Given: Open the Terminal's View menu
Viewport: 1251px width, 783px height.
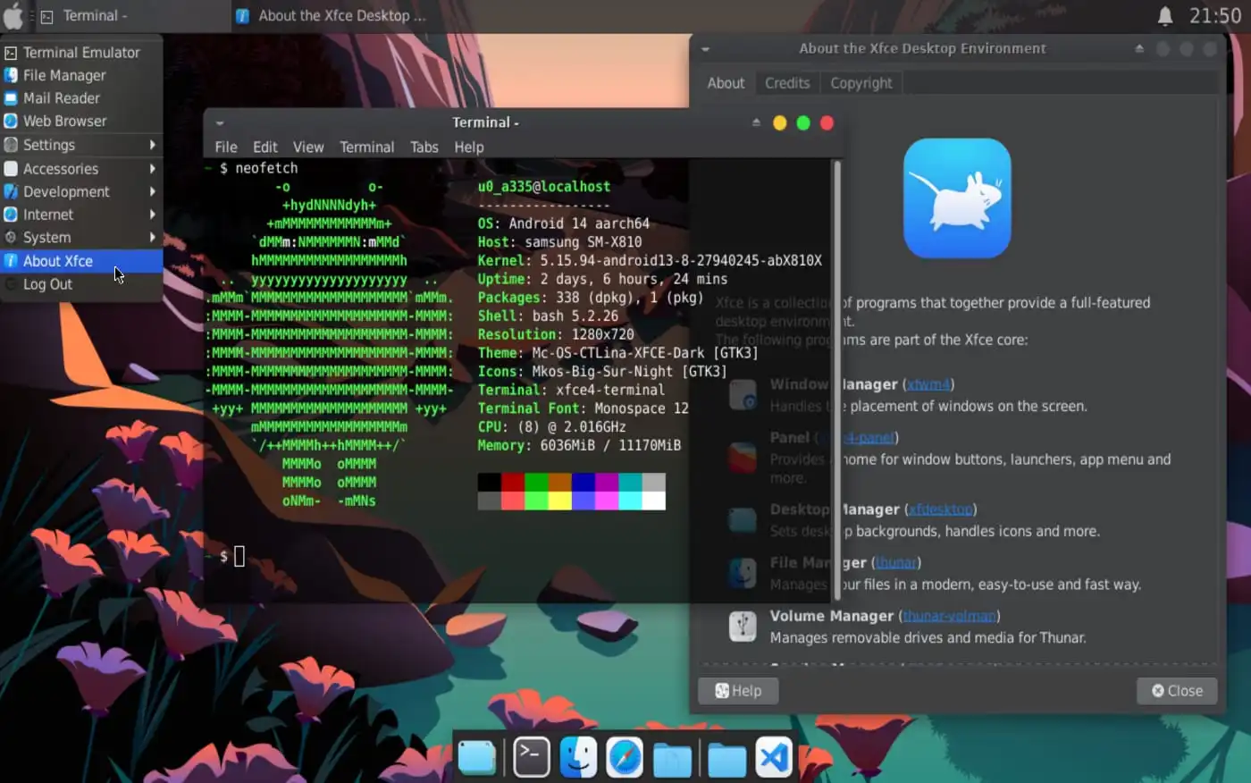Looking at the screenshot, I should 308,147.
